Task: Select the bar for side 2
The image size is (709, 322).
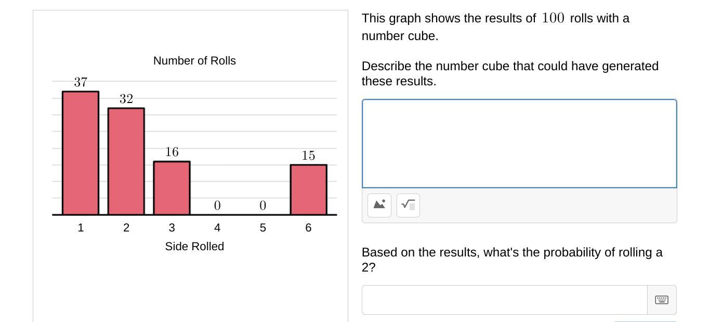Action: point(126,161)
